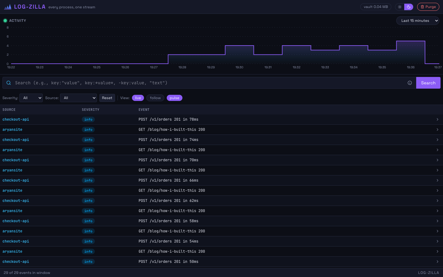Switch to dark theme moon icon
443x277 pixels.
tap(409, 7)
